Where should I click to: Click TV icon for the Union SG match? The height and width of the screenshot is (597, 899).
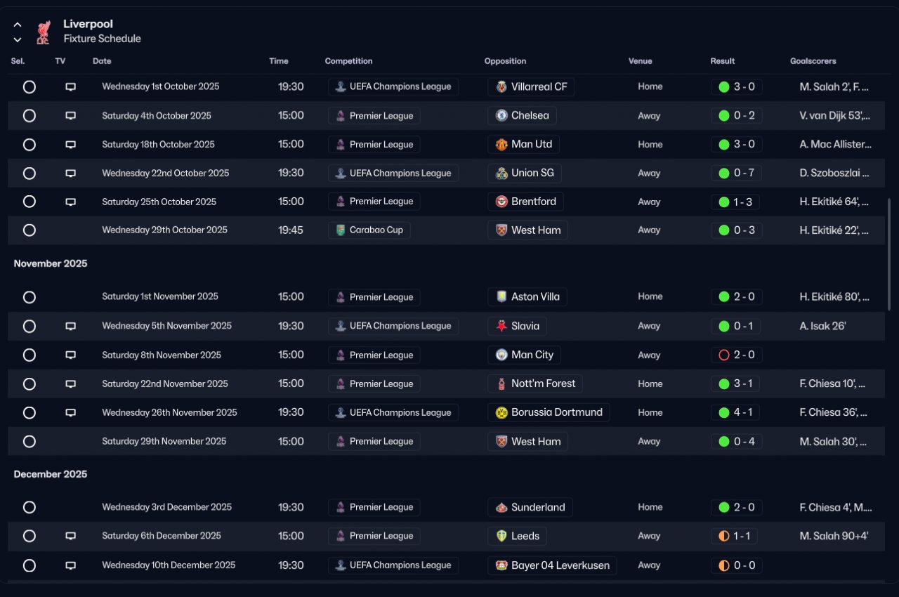(70, 173)
